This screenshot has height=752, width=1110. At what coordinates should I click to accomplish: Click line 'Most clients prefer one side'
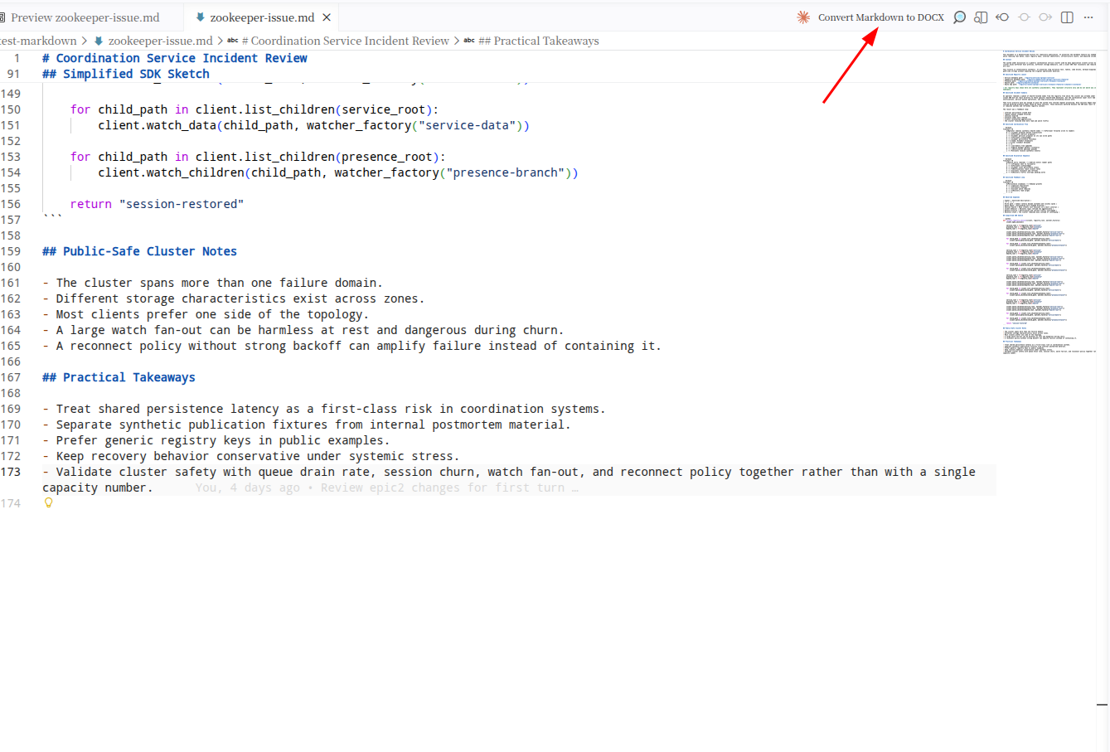tap(206, 314)
